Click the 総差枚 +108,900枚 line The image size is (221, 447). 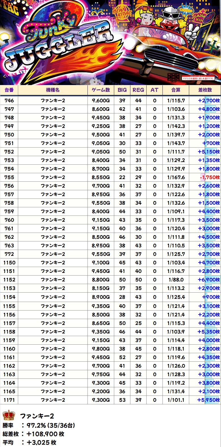click(x=34, y=434)
